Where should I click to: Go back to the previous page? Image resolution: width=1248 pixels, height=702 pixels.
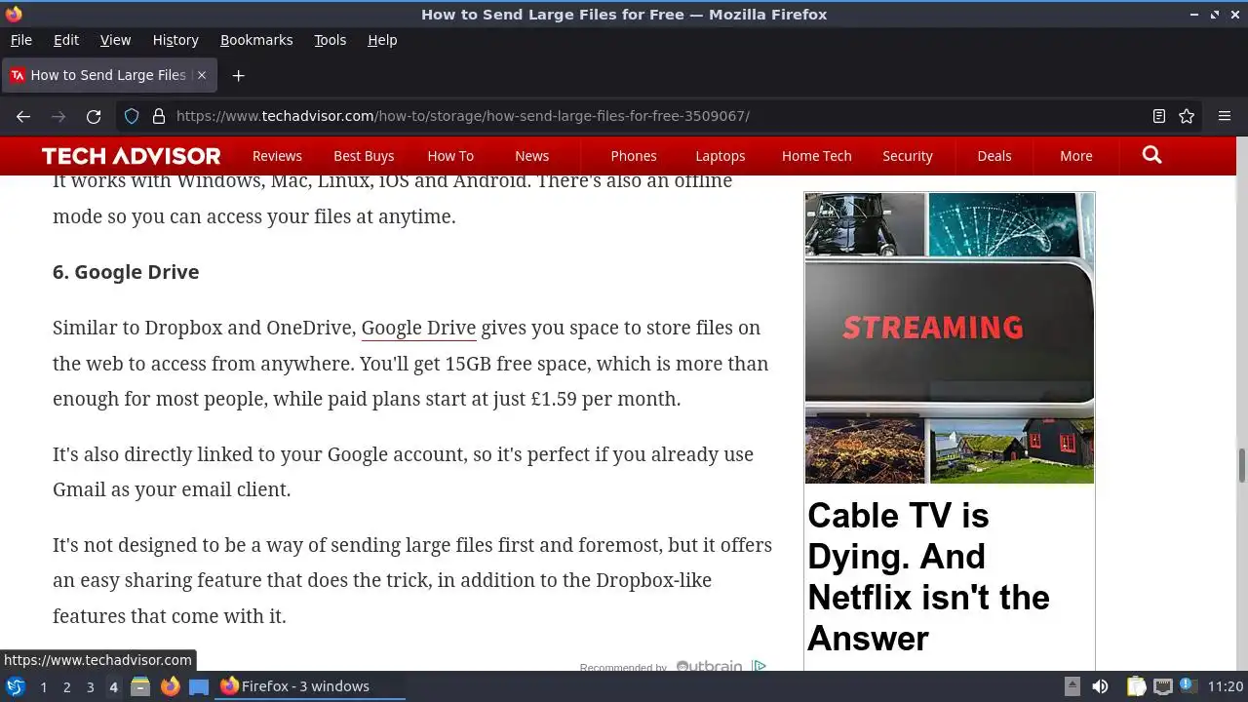click(x=23, y=116)
